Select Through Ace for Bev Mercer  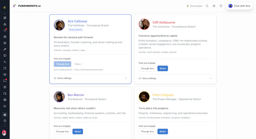click(x=62, y=132)
